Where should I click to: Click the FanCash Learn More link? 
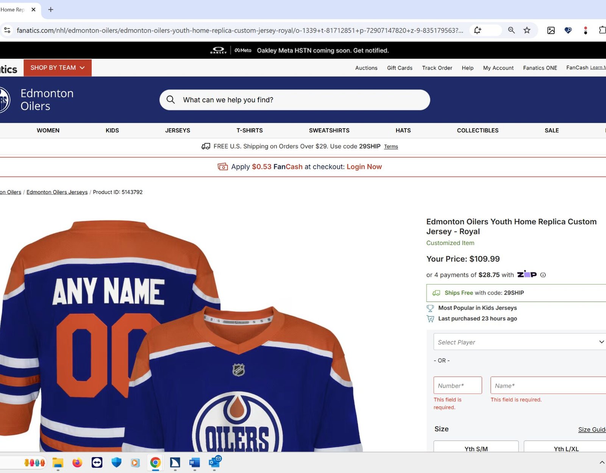pyautogui.click(x=598, y=68)
